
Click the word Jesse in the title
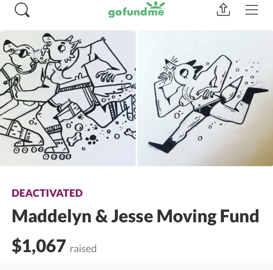click(132, 216)
